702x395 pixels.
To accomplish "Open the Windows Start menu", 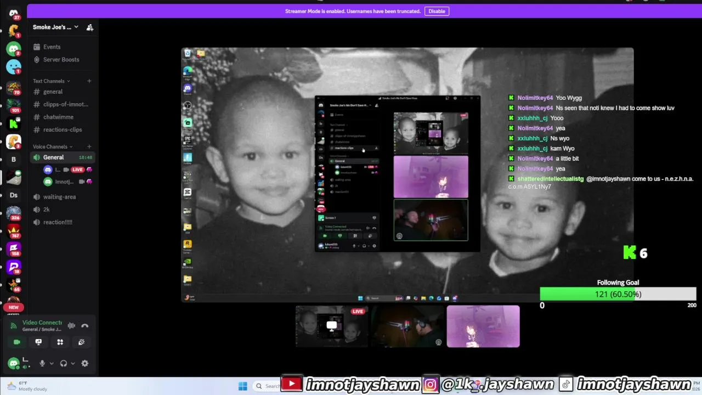I will tap(242, 386).
